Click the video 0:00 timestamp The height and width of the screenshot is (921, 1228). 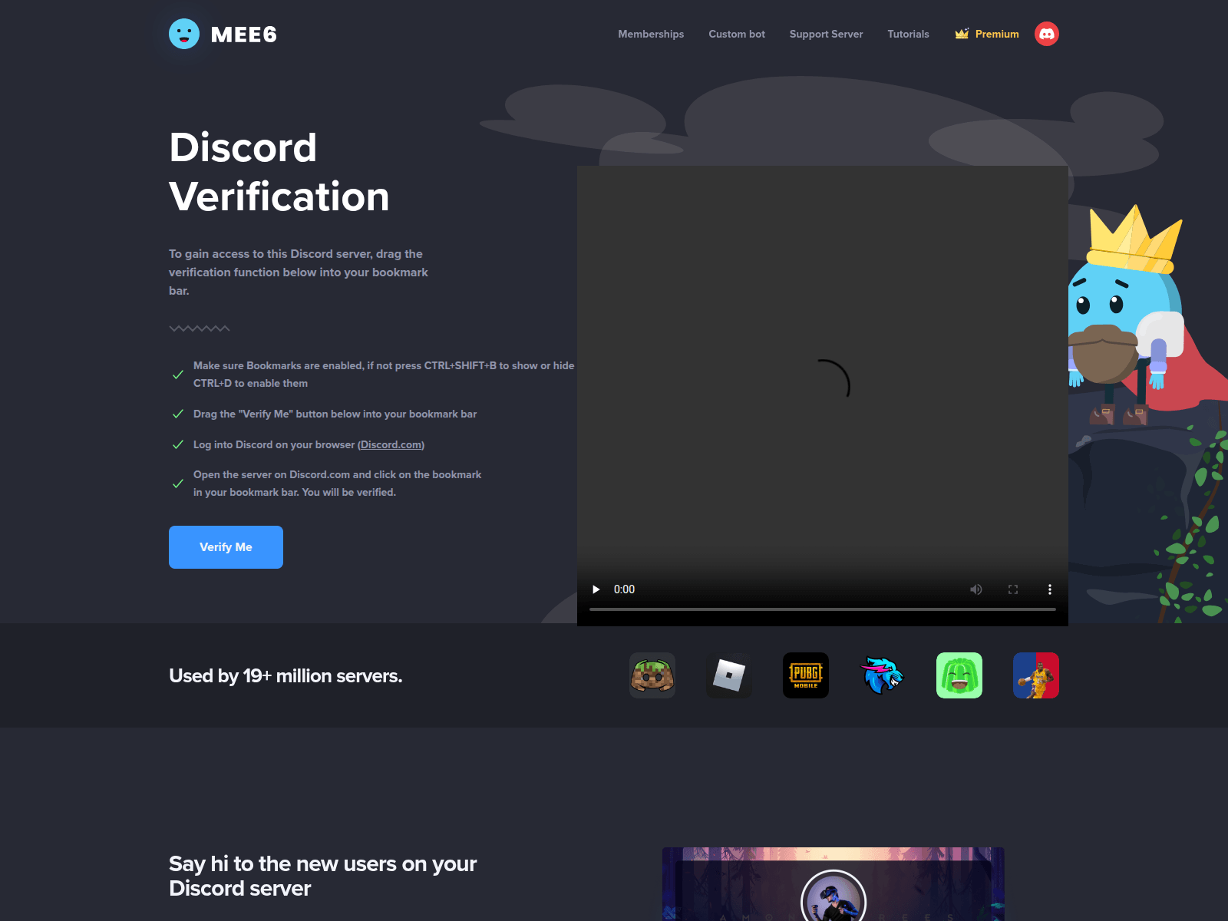tap(624, 589)
